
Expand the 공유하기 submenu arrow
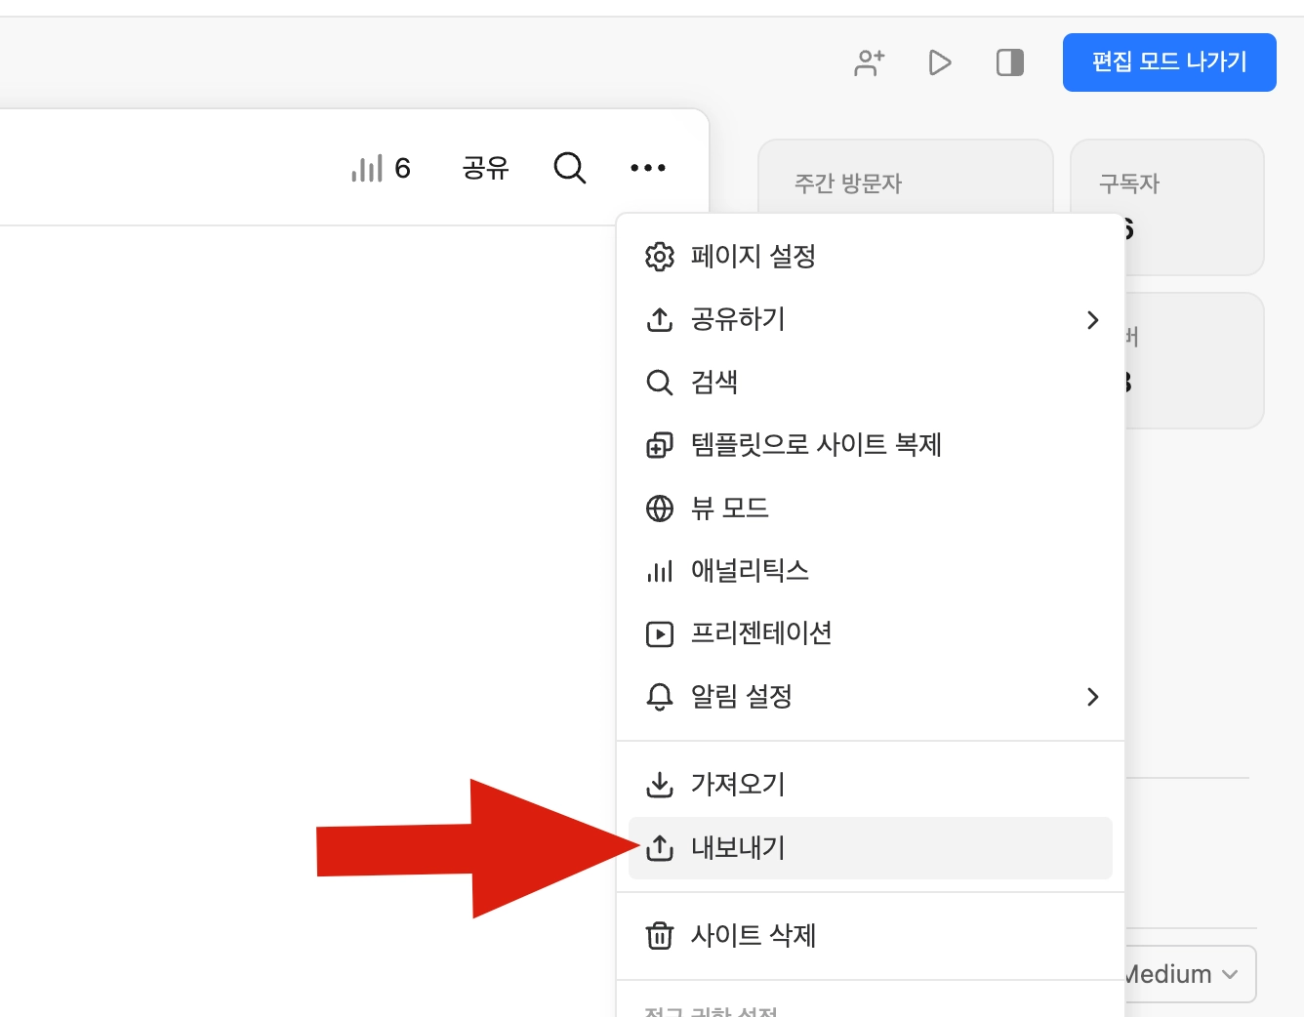pos(1092,320)
